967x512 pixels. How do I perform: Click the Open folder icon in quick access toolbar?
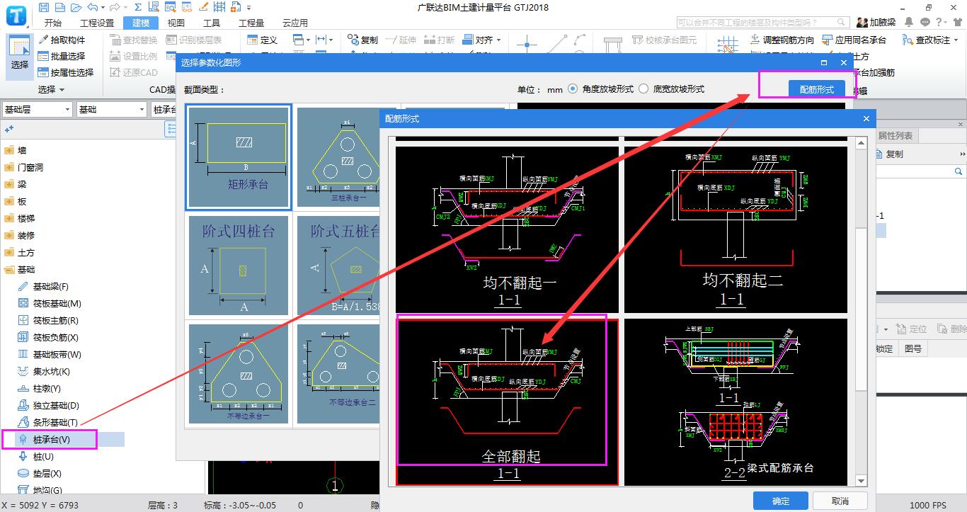(x=75, y=8)
